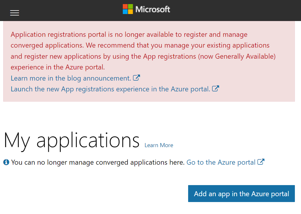This screenshot has height=214, width=301.
Task: Follow the 'Learn More' link beside My applications
Action: (x=159, y=145)
